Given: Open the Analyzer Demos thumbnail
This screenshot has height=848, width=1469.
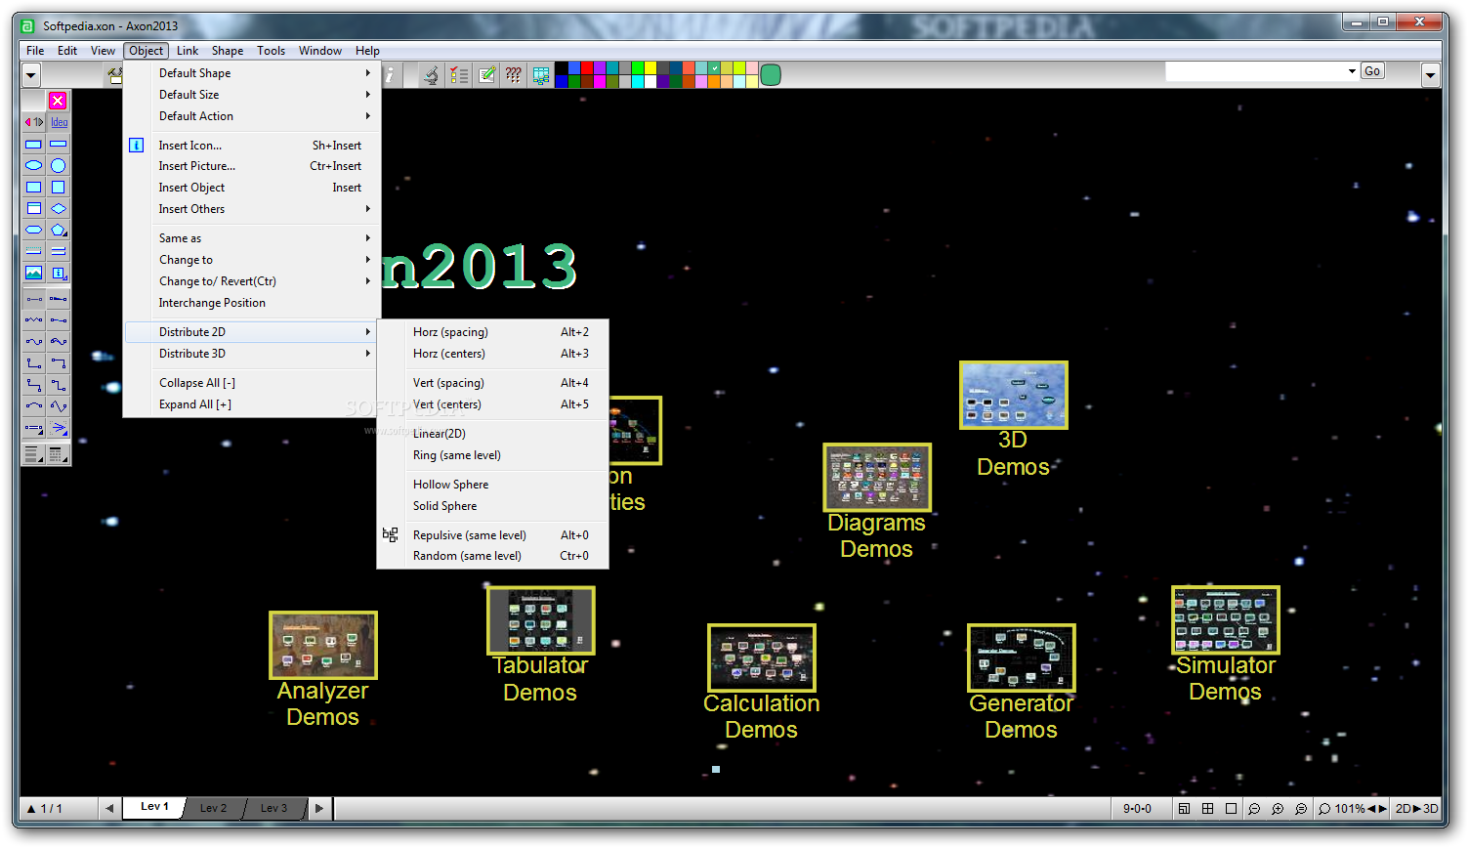Looking at the screenshot, I should coord(322,645).
